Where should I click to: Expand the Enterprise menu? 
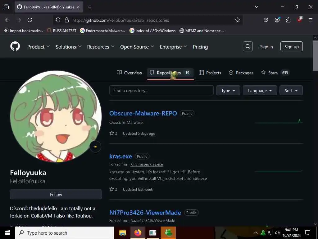[x=173, y=47]
